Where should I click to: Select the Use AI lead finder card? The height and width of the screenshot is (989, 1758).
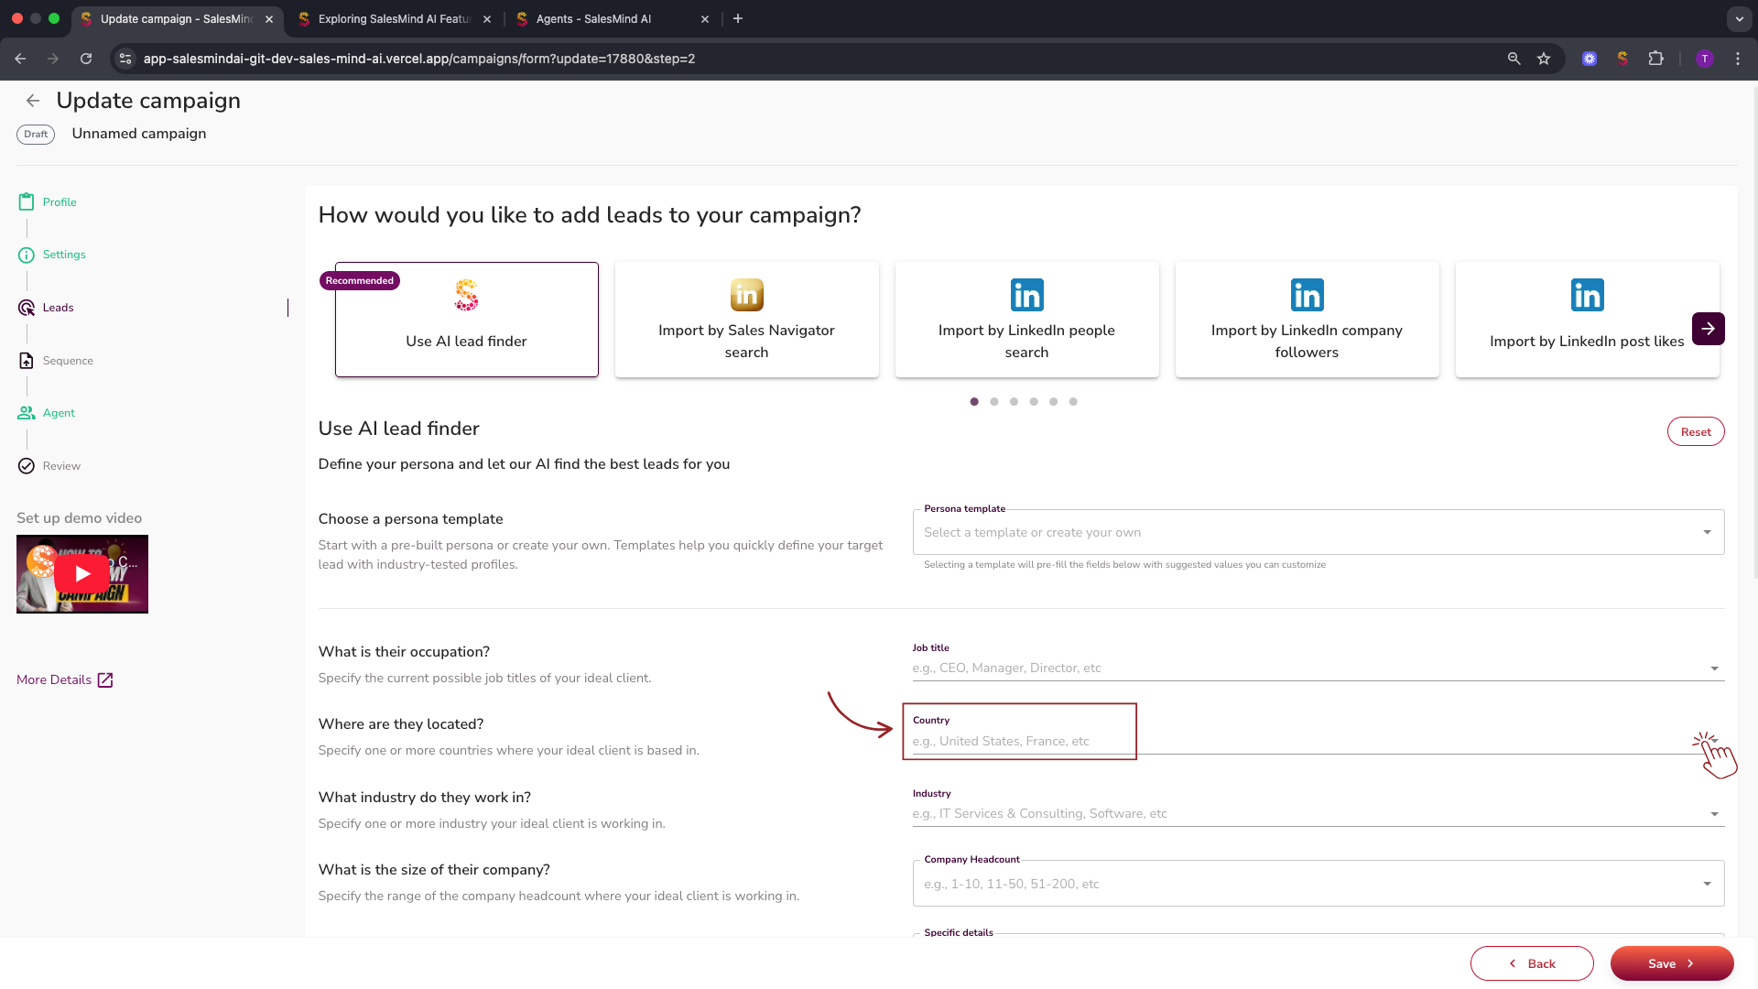coord(466,320)
